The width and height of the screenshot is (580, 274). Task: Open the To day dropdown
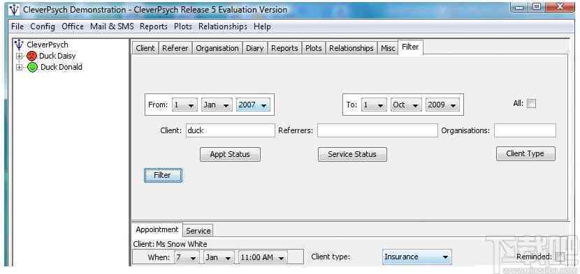pyautogui.click(x=374, y=105)
